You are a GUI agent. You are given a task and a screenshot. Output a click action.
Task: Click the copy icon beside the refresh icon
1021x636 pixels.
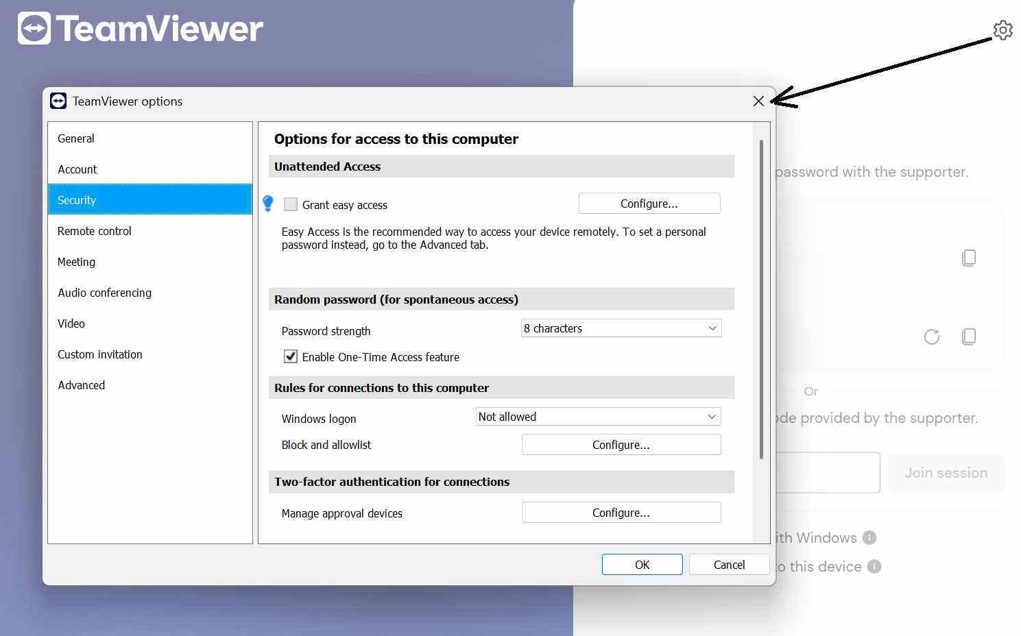(x=969, y=337)
